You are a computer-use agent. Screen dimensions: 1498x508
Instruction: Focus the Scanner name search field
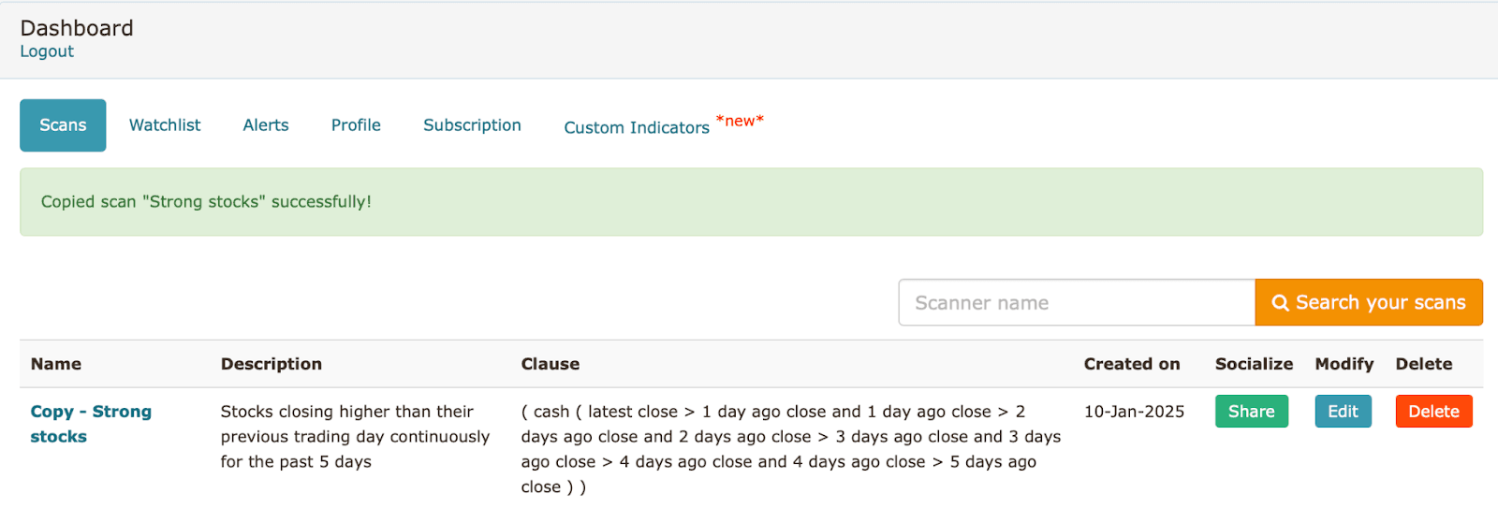[x=1077, y=303]
